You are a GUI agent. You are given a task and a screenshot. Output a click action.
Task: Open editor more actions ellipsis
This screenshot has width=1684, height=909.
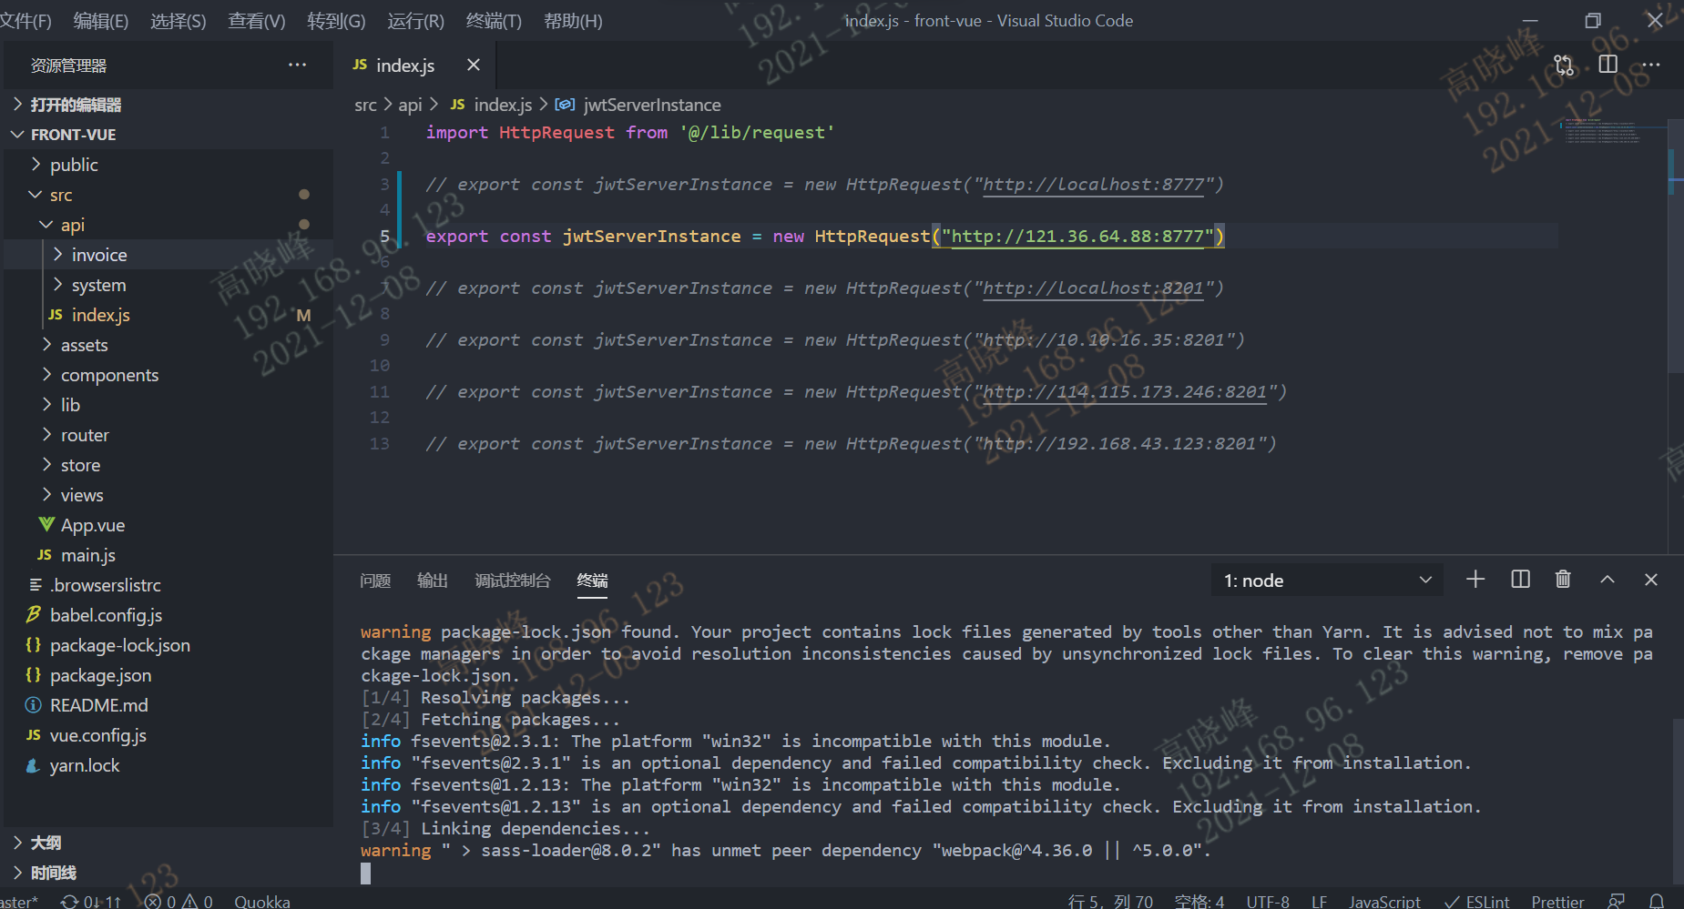click(x=1651, y=65)
